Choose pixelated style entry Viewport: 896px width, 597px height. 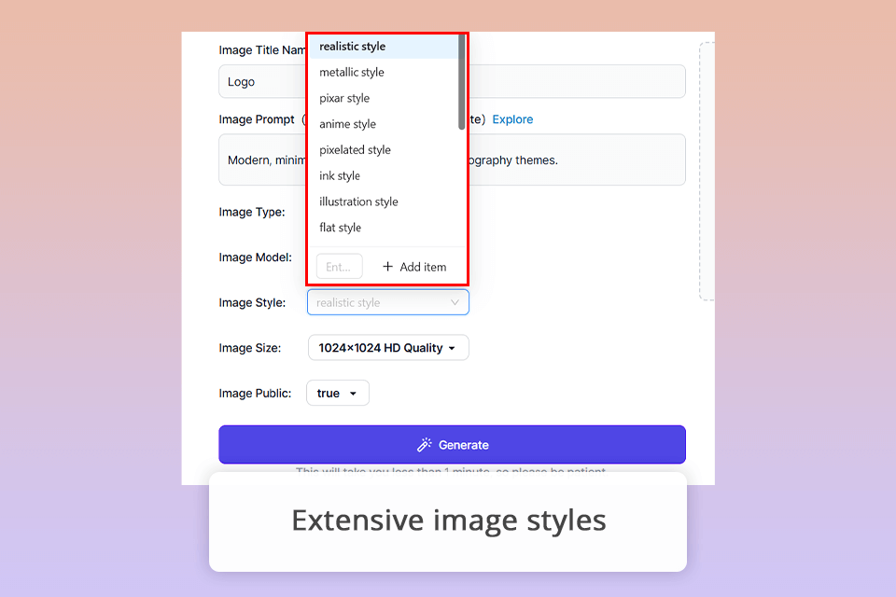coord(384,149)
